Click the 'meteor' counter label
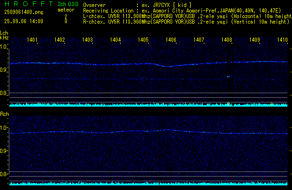292x190 pixels. 66,10
